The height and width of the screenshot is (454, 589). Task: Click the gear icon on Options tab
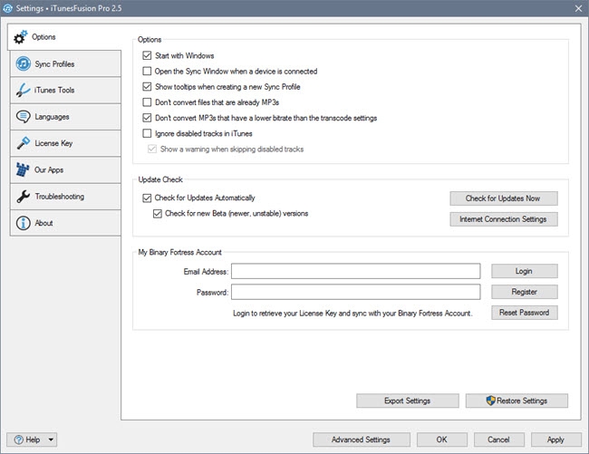click(x=20, y=37)
